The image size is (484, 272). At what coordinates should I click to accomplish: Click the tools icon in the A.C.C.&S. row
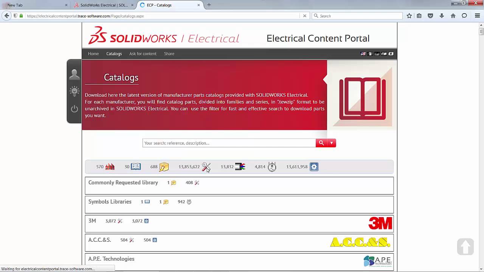132,240
